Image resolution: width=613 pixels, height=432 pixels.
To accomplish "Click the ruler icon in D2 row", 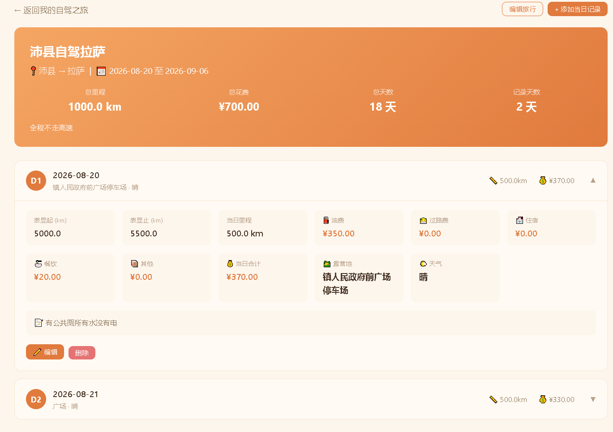I will click(493, 399).
